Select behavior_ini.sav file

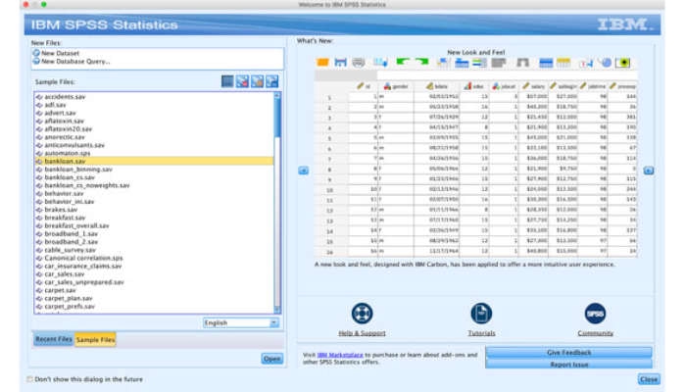coord(154,202)
